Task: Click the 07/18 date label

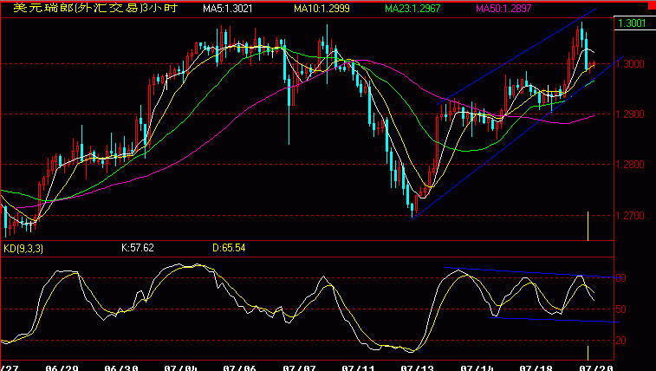Action: 536,368
